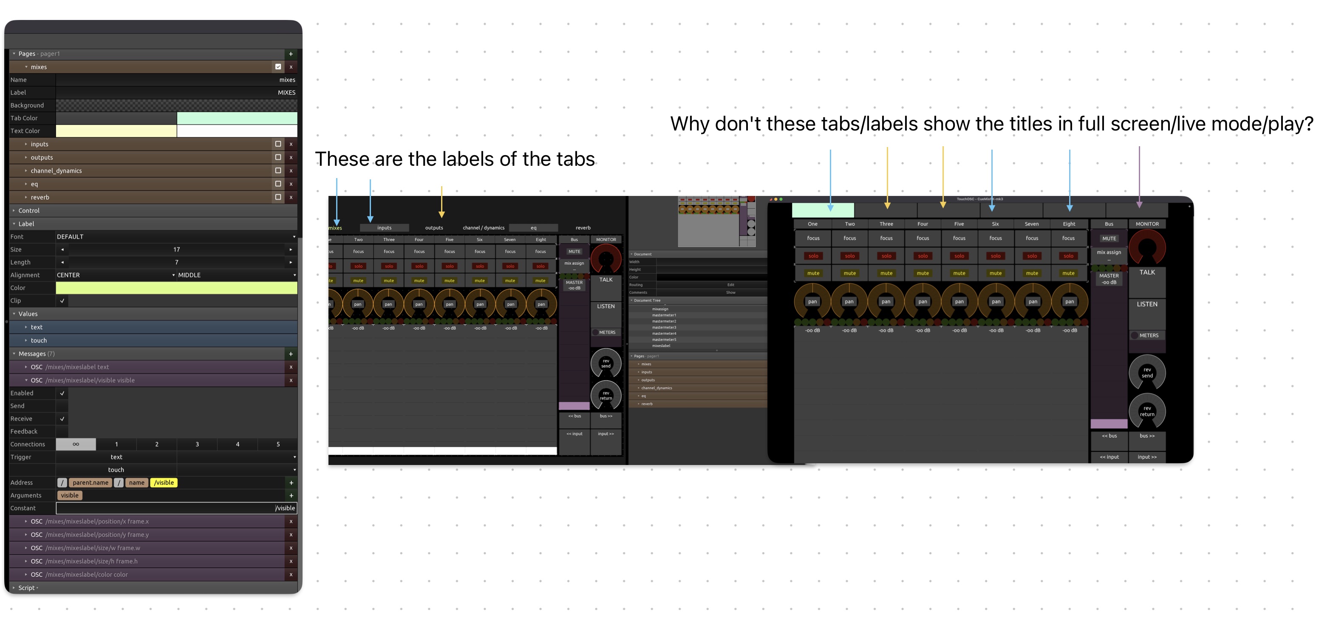Expand the Script section
The height and width of the screenshot is (618, 1319).
click(x=14, y=588)
